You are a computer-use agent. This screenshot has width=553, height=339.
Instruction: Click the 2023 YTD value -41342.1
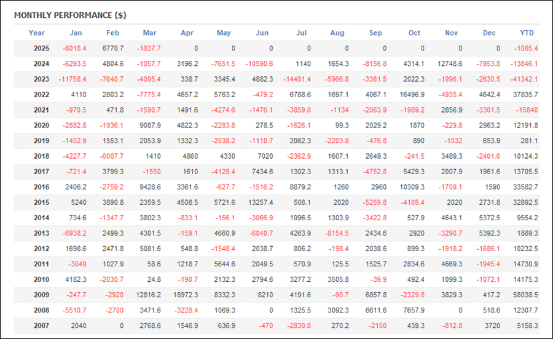[524, 79]
